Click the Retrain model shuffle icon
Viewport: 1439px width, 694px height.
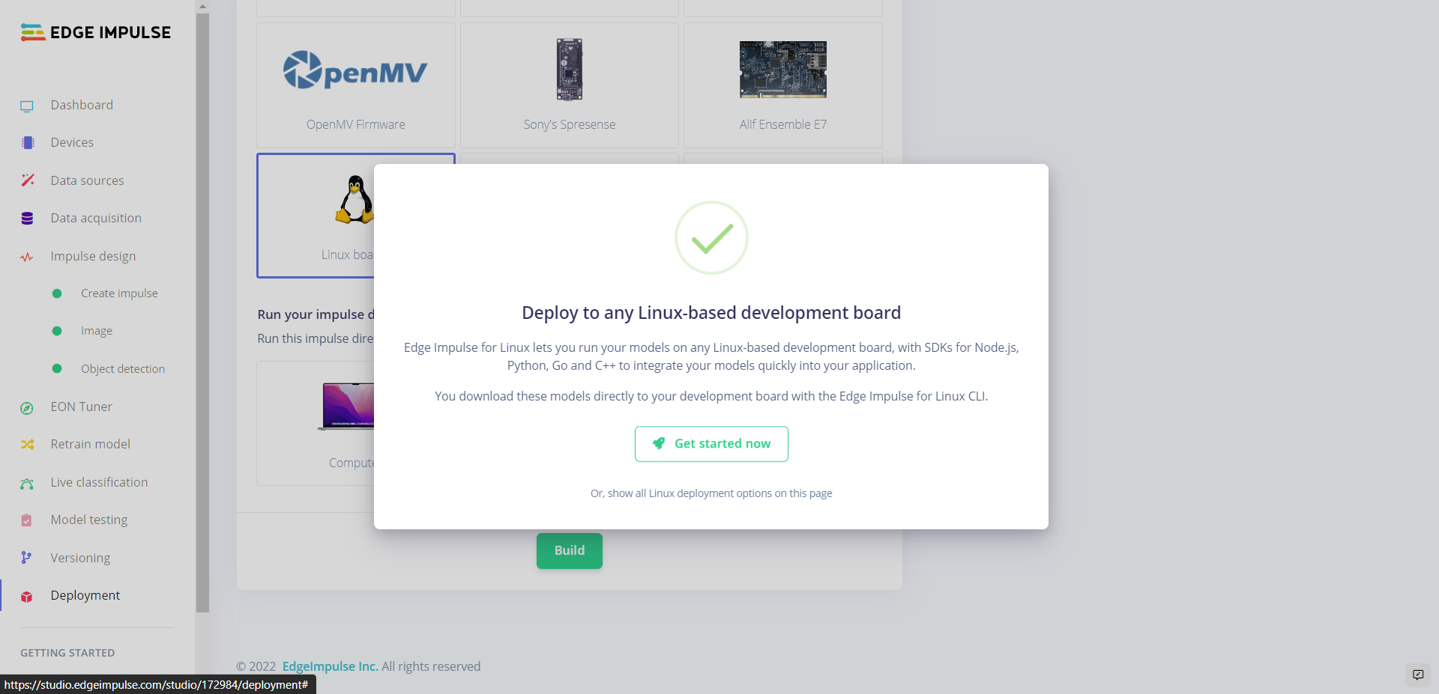coord(28,445)
